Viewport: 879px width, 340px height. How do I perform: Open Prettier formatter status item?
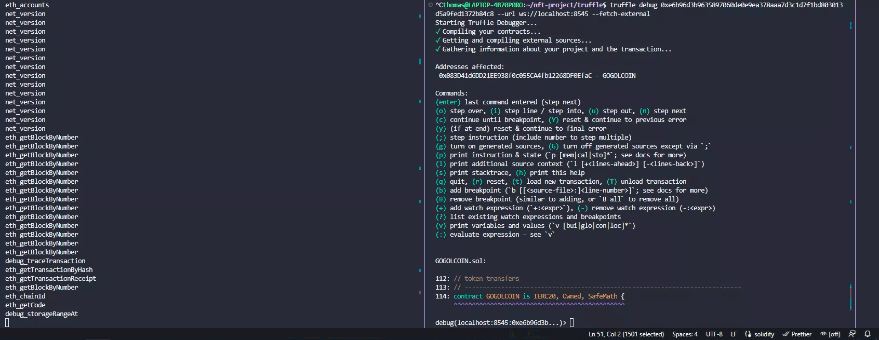click(797, 334)
